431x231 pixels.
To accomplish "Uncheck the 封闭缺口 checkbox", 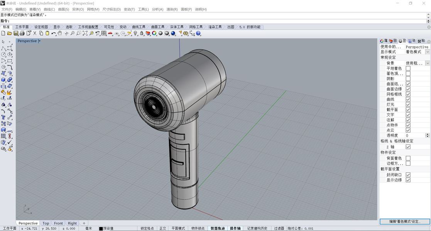I will pos(408,175).
